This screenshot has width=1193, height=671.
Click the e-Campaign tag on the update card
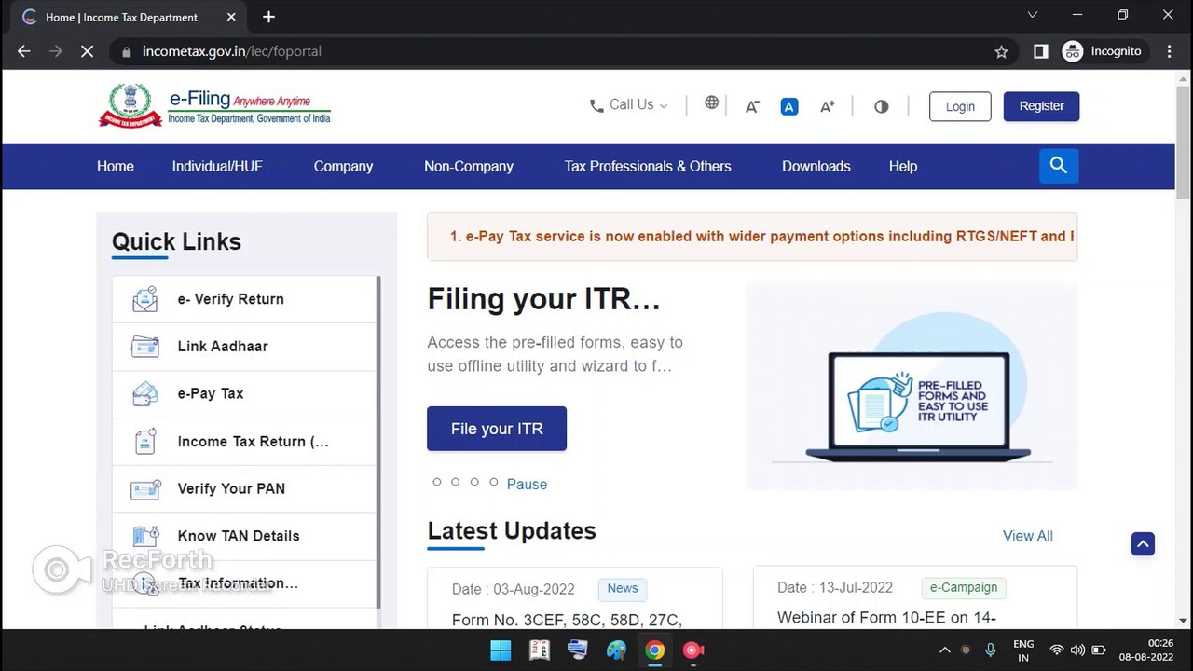[x=964, y=587]
